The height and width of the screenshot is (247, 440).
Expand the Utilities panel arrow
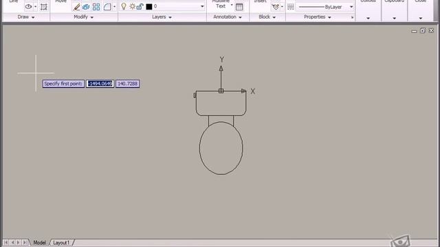pyautogui.click(x=368, y=19)
